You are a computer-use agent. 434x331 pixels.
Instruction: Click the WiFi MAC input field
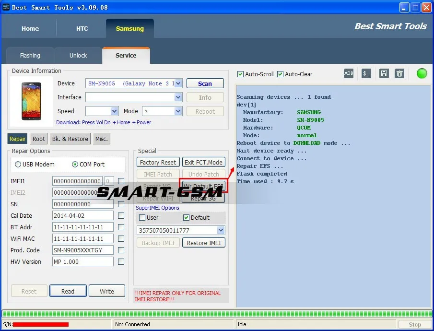coord(83,239)
